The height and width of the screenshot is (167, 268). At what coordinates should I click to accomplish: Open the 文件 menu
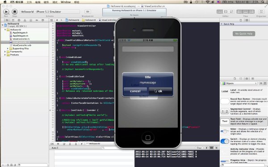pyautogui.click(x=29, y=2)
